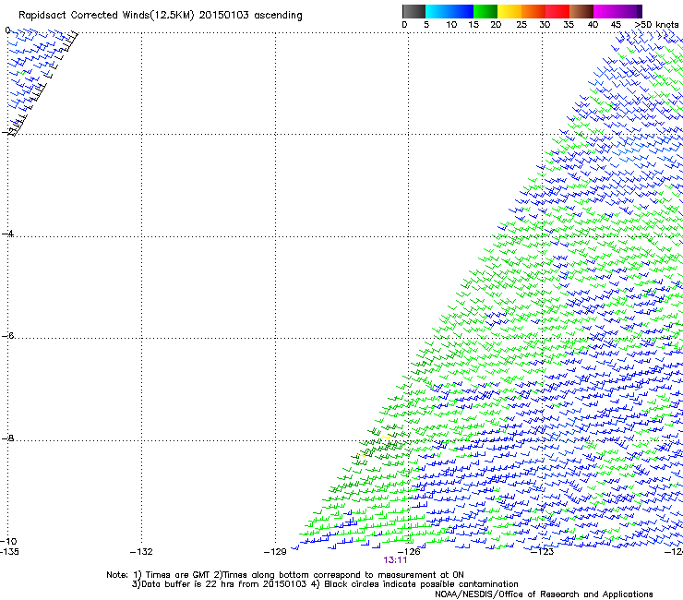This screenshot has width=683, height=600.
Task: Click the legend scale label 5
Action: click(426, 25)
